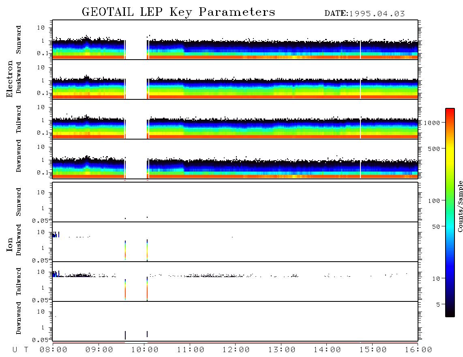The image size is (463, 357).
Task: Click the "U T" axis label
Action: click(20, 350)
